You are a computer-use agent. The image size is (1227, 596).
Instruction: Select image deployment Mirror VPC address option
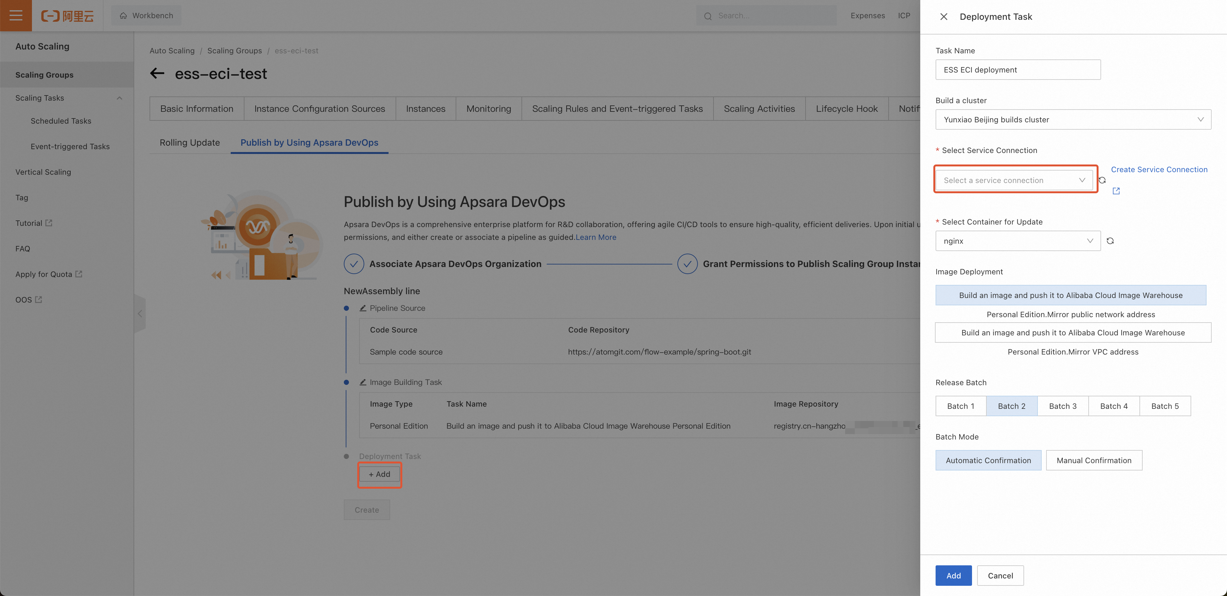[1073, 333]
